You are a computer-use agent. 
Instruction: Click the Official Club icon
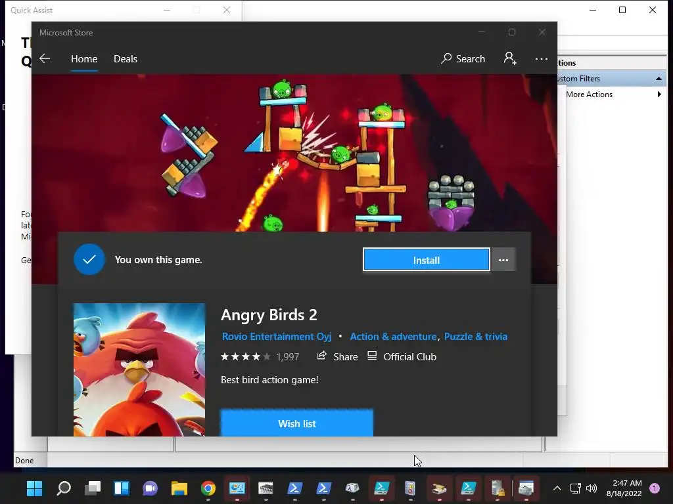click(x=372, y=356)
